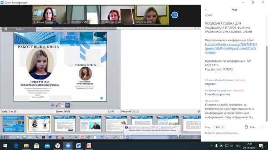
Task: Click the chat panel vertical scrollbar
Action: [x=266, y=84]
